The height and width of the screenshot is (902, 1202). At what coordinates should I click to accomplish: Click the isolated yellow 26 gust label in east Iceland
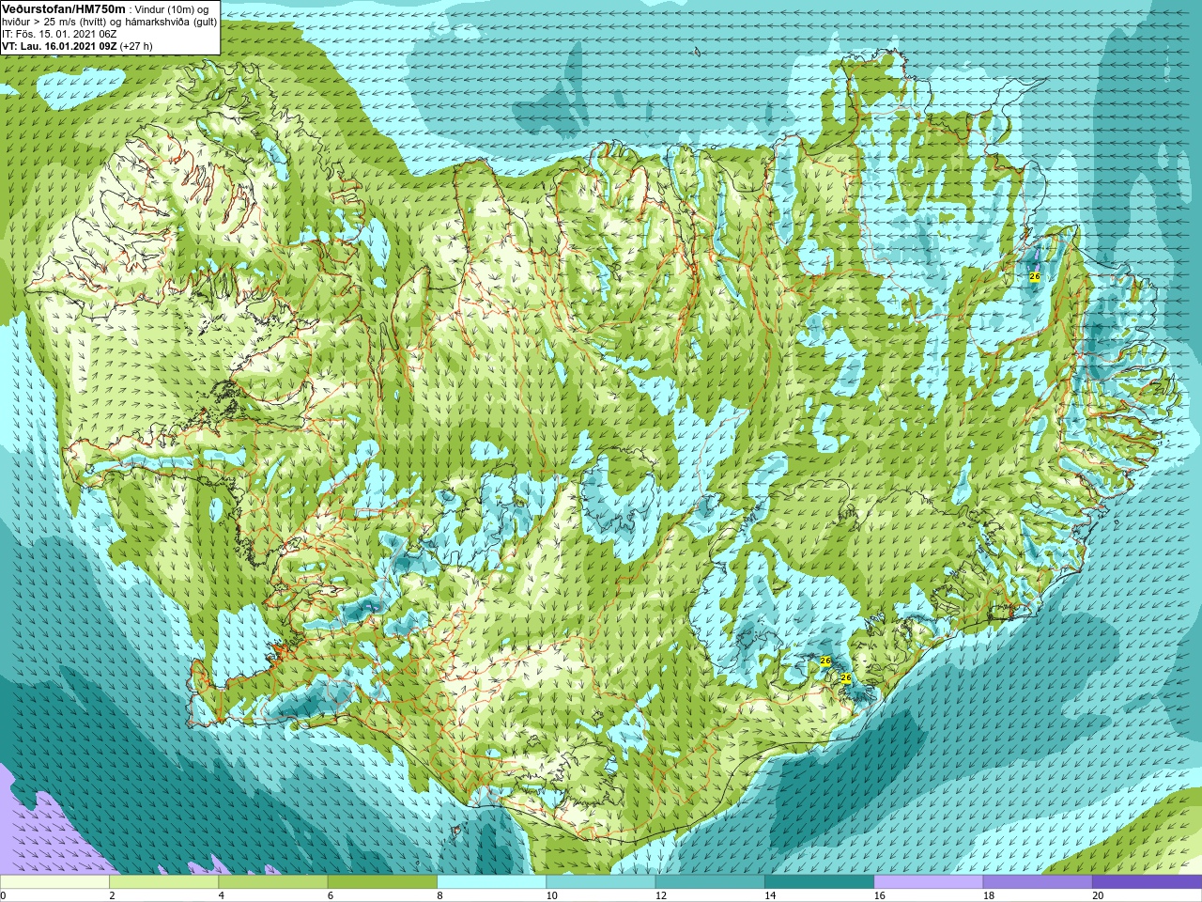pyautogui.click(x=1035, y=276)
